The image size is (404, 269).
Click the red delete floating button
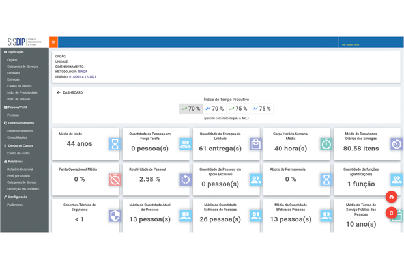coord(391,213)
